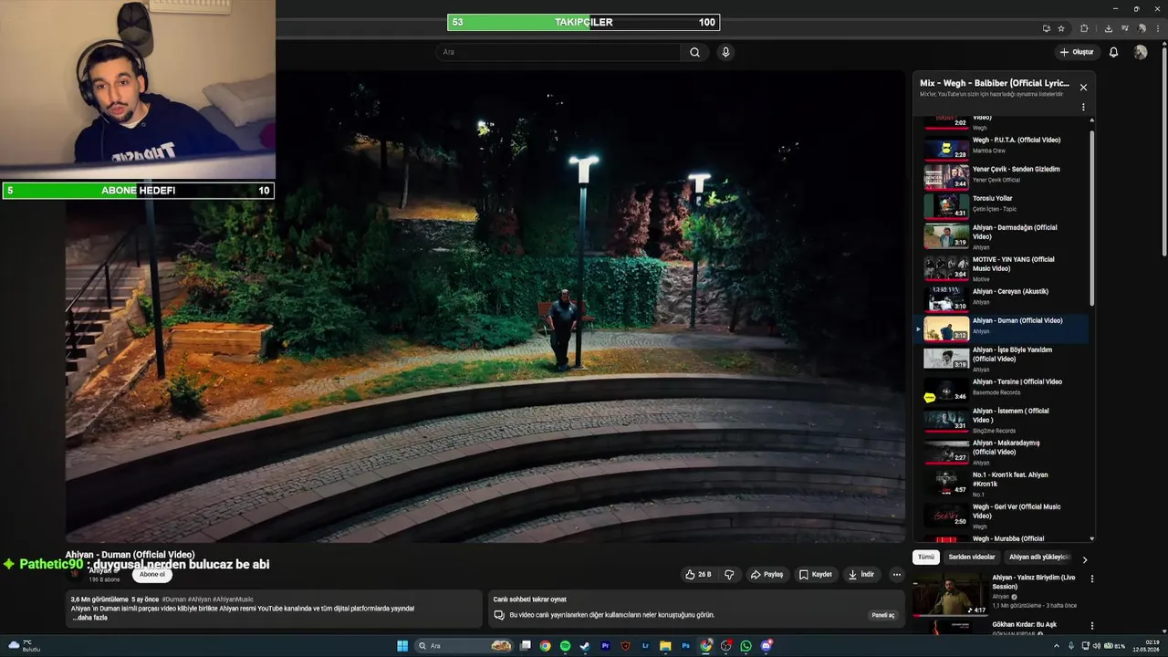The height and width of the screenshot is (657, 1168).
Task: Open the Windows Start menu
Action: click(402, 646)
